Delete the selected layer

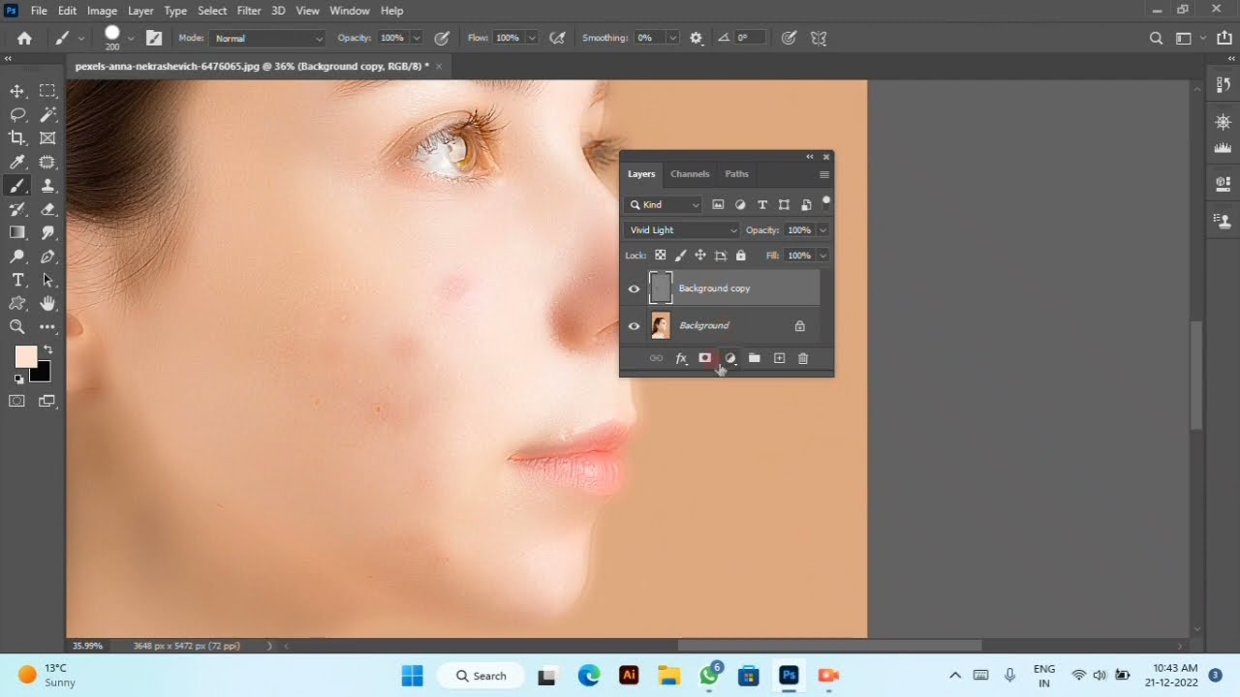coord(803,358)
